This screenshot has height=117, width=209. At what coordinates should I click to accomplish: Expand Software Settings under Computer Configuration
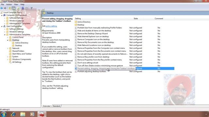coord(5,18)
